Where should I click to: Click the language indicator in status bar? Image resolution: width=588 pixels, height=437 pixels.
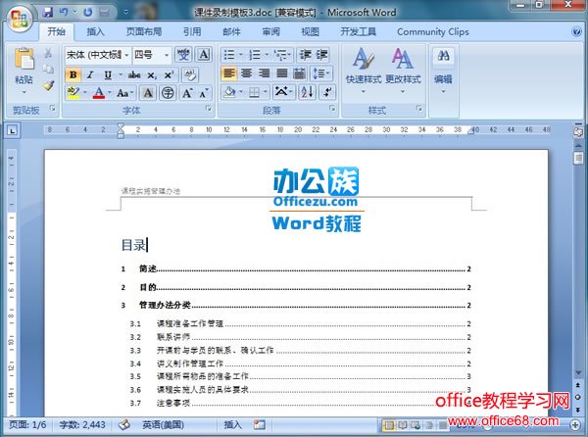(x=163, y=424)
